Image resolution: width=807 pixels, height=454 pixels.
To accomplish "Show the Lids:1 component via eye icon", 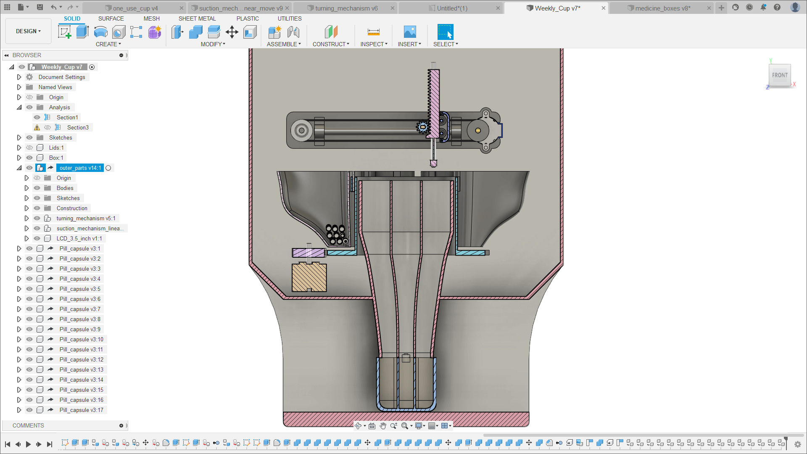I will (29, 148).
